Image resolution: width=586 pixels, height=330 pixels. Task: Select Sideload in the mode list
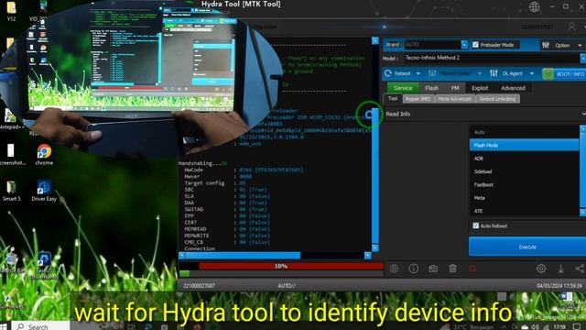[525, 171]
